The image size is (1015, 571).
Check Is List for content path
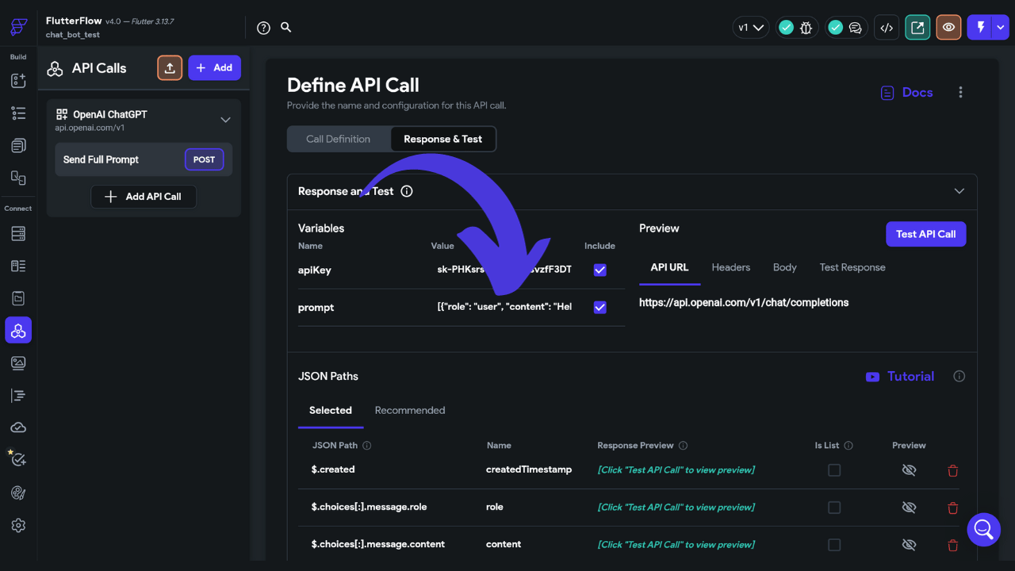point(834,545)
